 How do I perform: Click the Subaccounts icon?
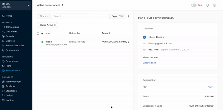[x=3, y=50]
